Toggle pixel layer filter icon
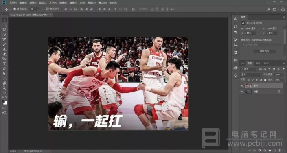 pyautogui.click(x=260, y=69)
